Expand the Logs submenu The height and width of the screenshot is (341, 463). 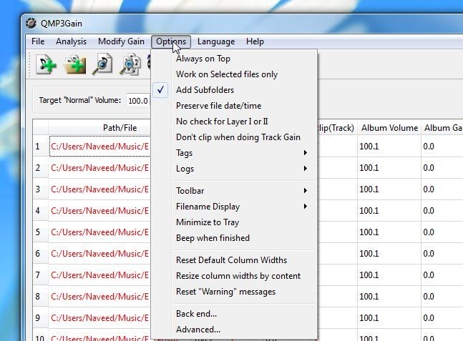[x=234, y=169]
